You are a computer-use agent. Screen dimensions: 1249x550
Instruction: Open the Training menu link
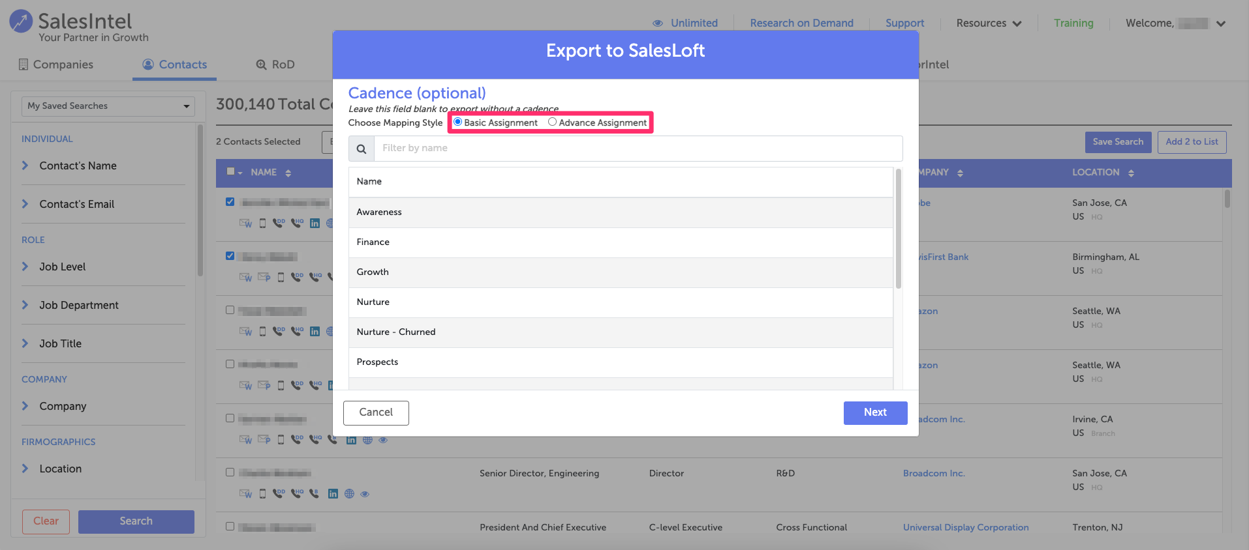(1073, 23)
